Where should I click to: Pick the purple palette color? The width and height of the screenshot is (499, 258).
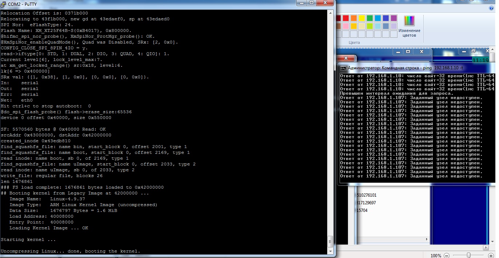click(394, 18)
